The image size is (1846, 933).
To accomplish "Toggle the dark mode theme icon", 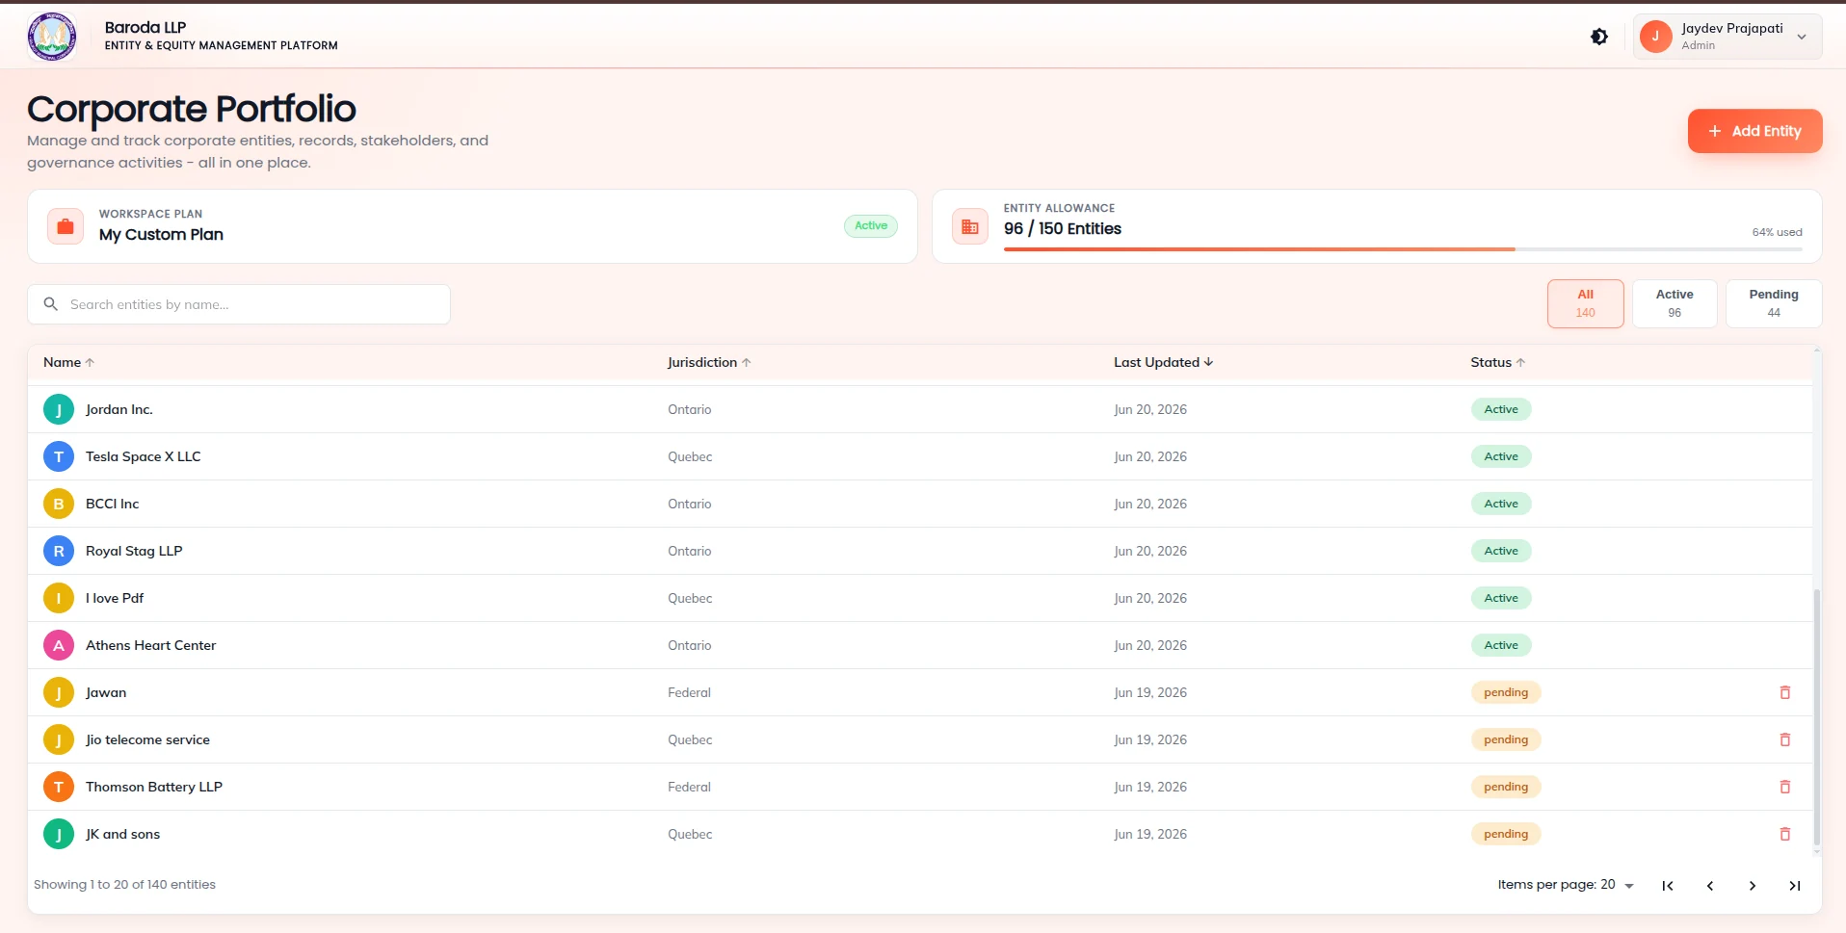I will [1599, 37].
